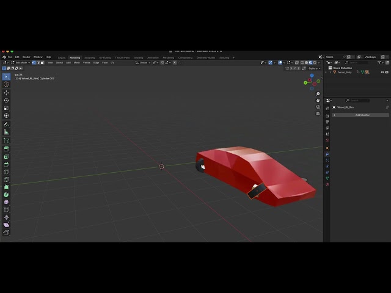The width and height of the screenshot is (391, 293).
Task: Select the Rip Region tool
Action: 6,233
